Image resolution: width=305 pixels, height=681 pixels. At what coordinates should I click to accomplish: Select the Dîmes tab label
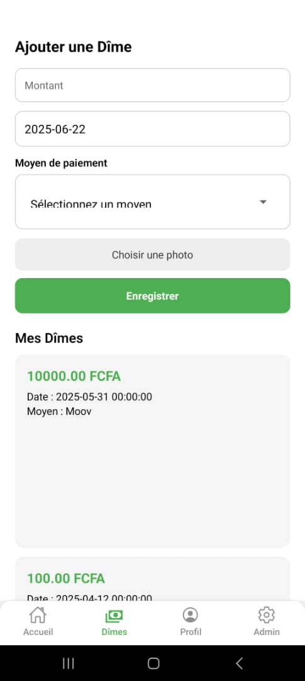tap(114, 632)
